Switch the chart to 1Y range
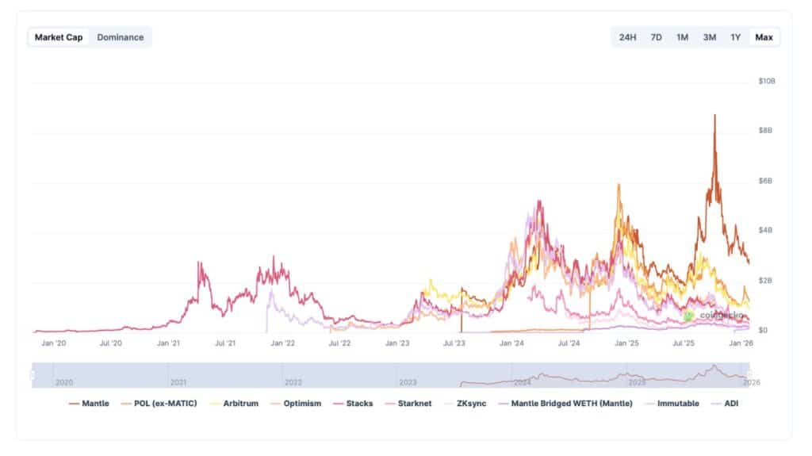The width and height of the screenshot is (812, 456). click(736, 37)
